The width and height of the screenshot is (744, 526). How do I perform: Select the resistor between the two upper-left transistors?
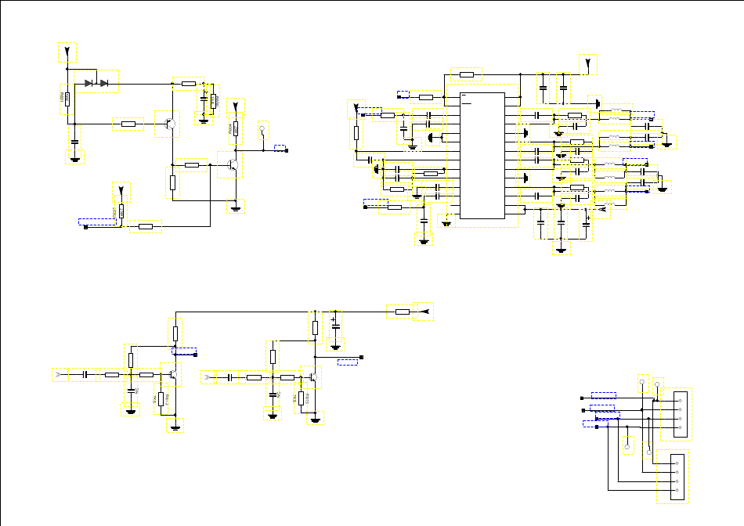tap(192, 165)
